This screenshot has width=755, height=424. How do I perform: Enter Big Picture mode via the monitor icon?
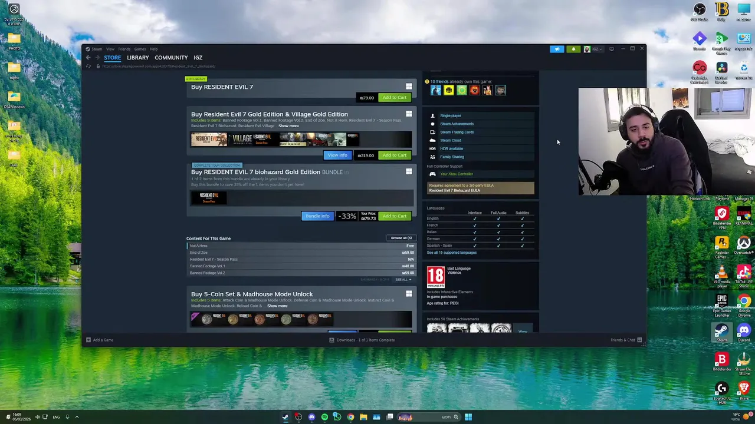[x=611, y=49]
